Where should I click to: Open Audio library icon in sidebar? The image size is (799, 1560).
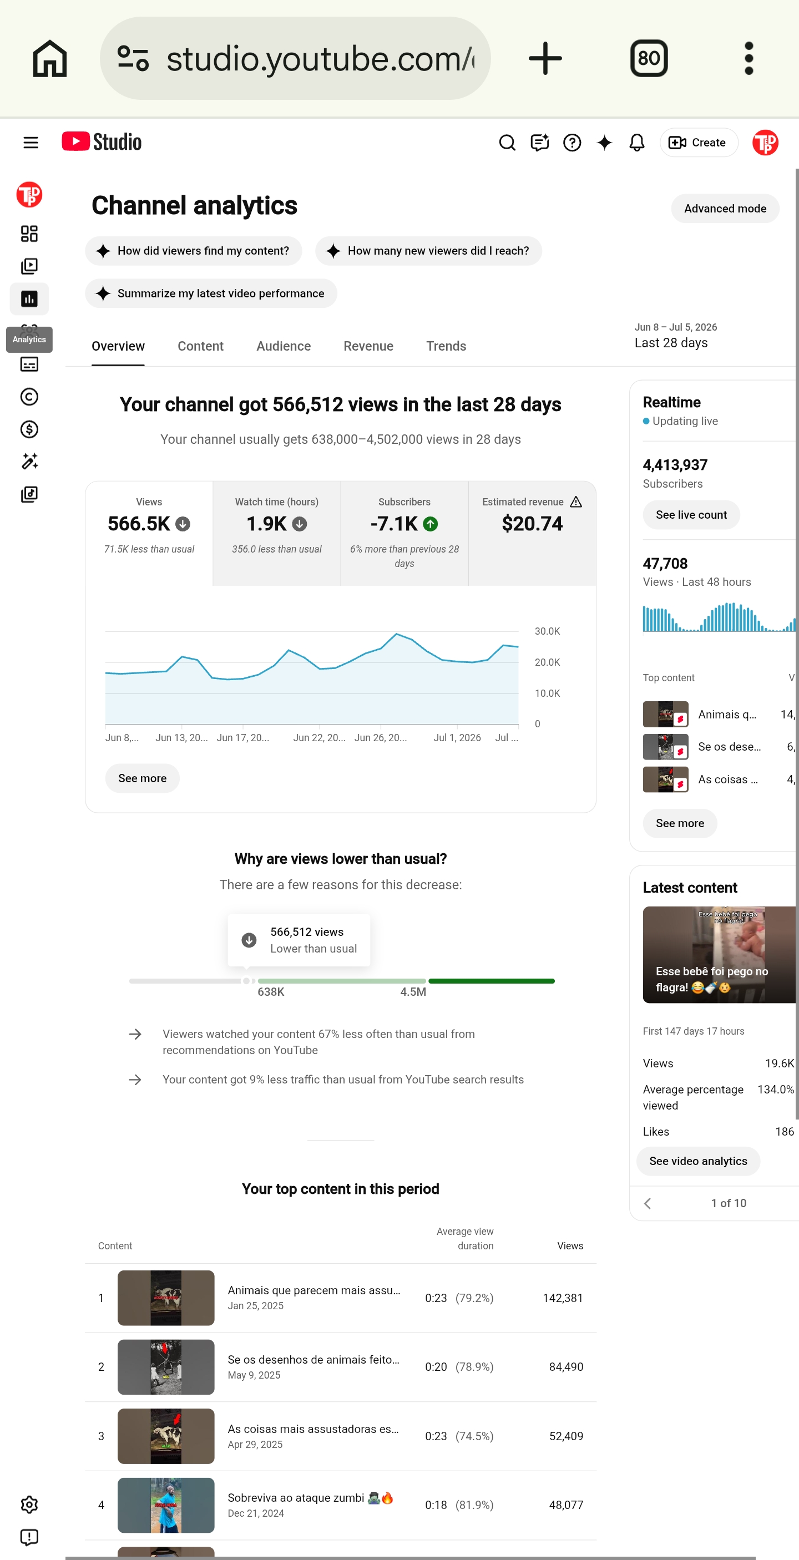(29, 494)
